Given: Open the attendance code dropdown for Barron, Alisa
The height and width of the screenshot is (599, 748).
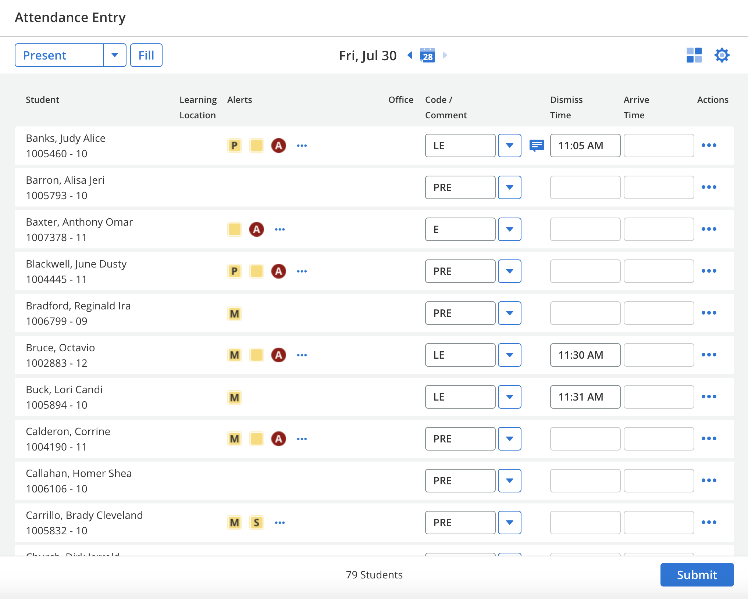Looking at the screenshot, I should coord(510,187).
